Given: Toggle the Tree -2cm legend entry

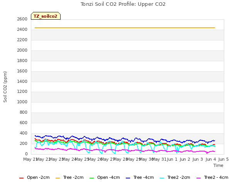Looking at the screenshot, I should coord(69,178).
